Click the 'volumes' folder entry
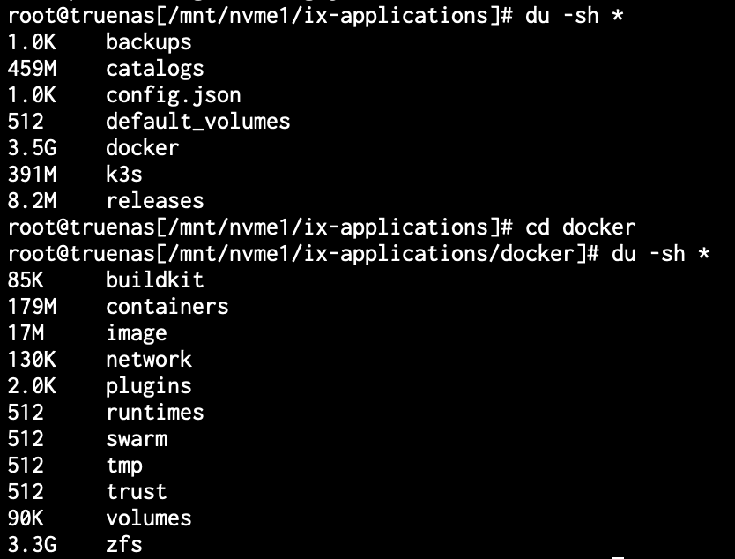 point(149,518)
